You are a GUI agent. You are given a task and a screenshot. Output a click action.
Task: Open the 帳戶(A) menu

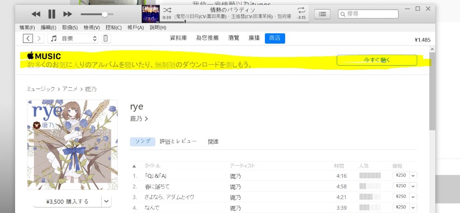(136, 28)
